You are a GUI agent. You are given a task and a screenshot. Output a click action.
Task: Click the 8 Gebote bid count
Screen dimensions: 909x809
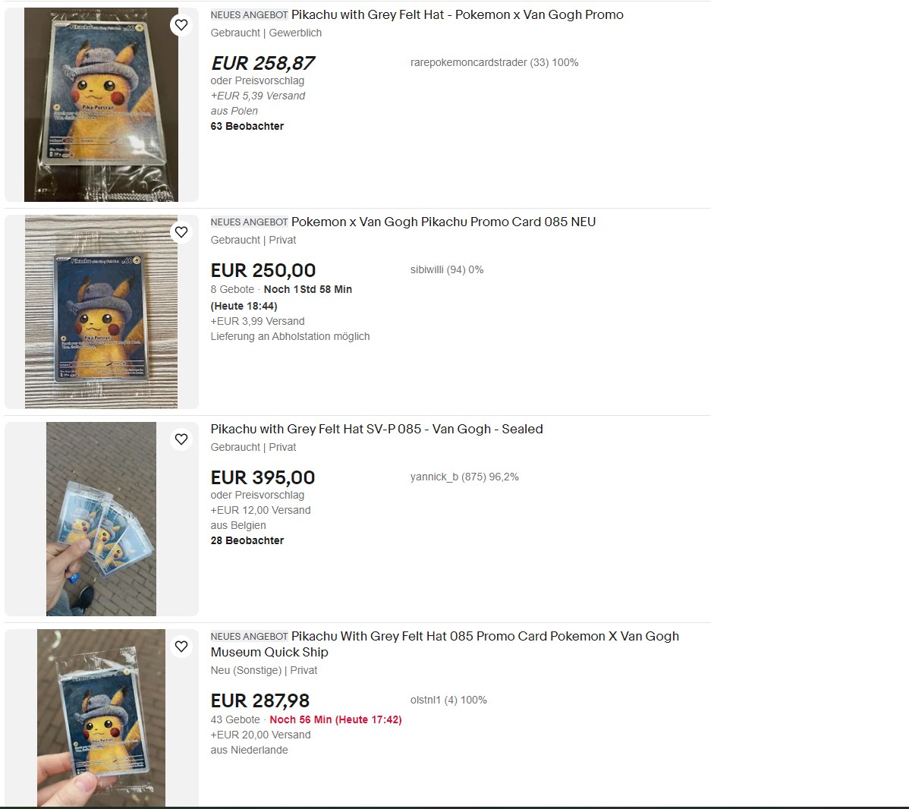pos(232,289)
